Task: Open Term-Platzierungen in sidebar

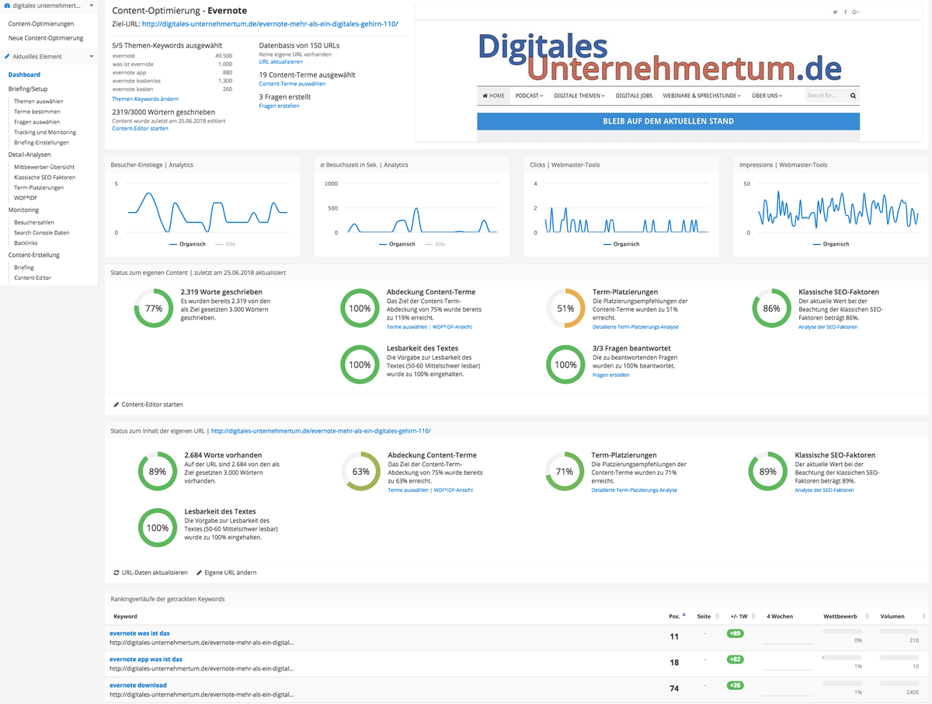Action: 39,187
